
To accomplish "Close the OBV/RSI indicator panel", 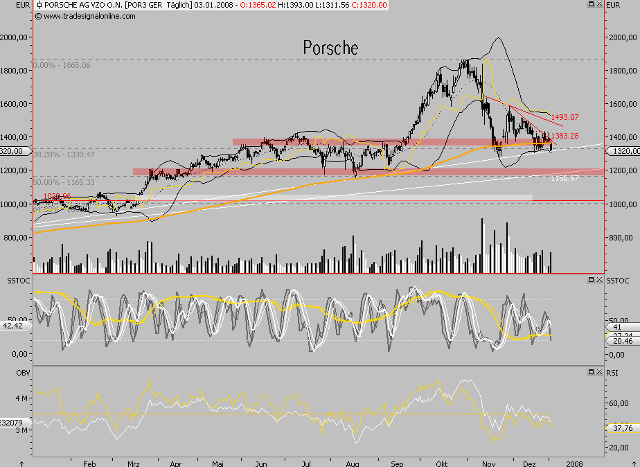I will [x=599, y=372].
